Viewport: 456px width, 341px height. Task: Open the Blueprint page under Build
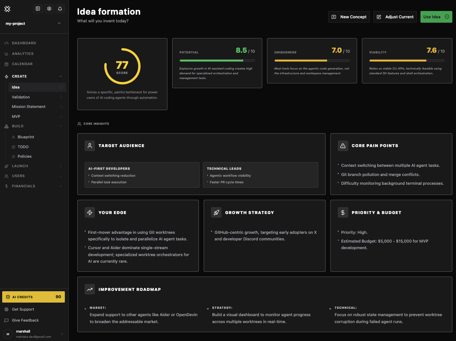coord(26,137)
